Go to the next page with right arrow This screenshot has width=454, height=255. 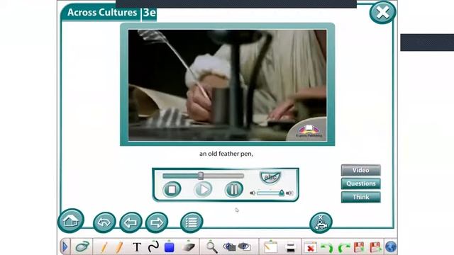pyautogui.click(x=157, y=222)
